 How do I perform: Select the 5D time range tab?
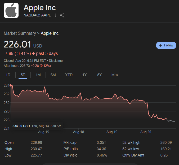23,75
